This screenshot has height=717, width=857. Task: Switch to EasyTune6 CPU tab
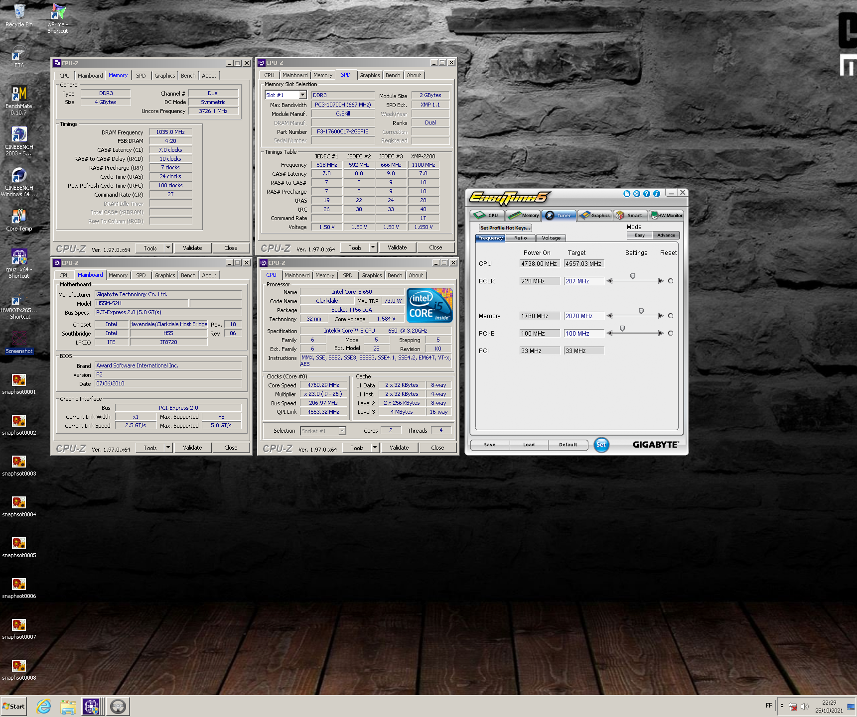point(487,215)
